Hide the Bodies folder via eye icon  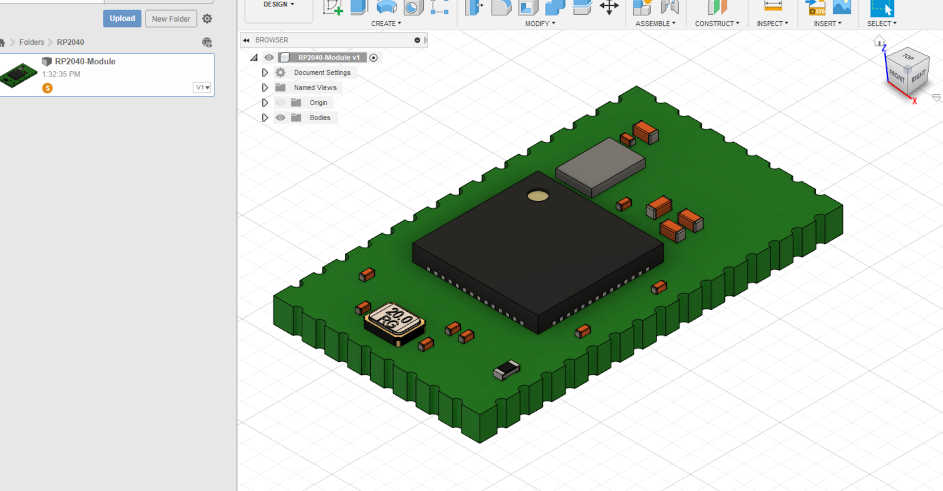pos(281,118)
